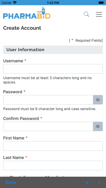This screenshot has width=106, height=188.
Task: Jump to next field with right arrow
Action: [99, 183]
